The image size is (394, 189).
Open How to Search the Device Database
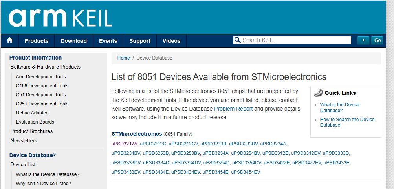[347, 122]
